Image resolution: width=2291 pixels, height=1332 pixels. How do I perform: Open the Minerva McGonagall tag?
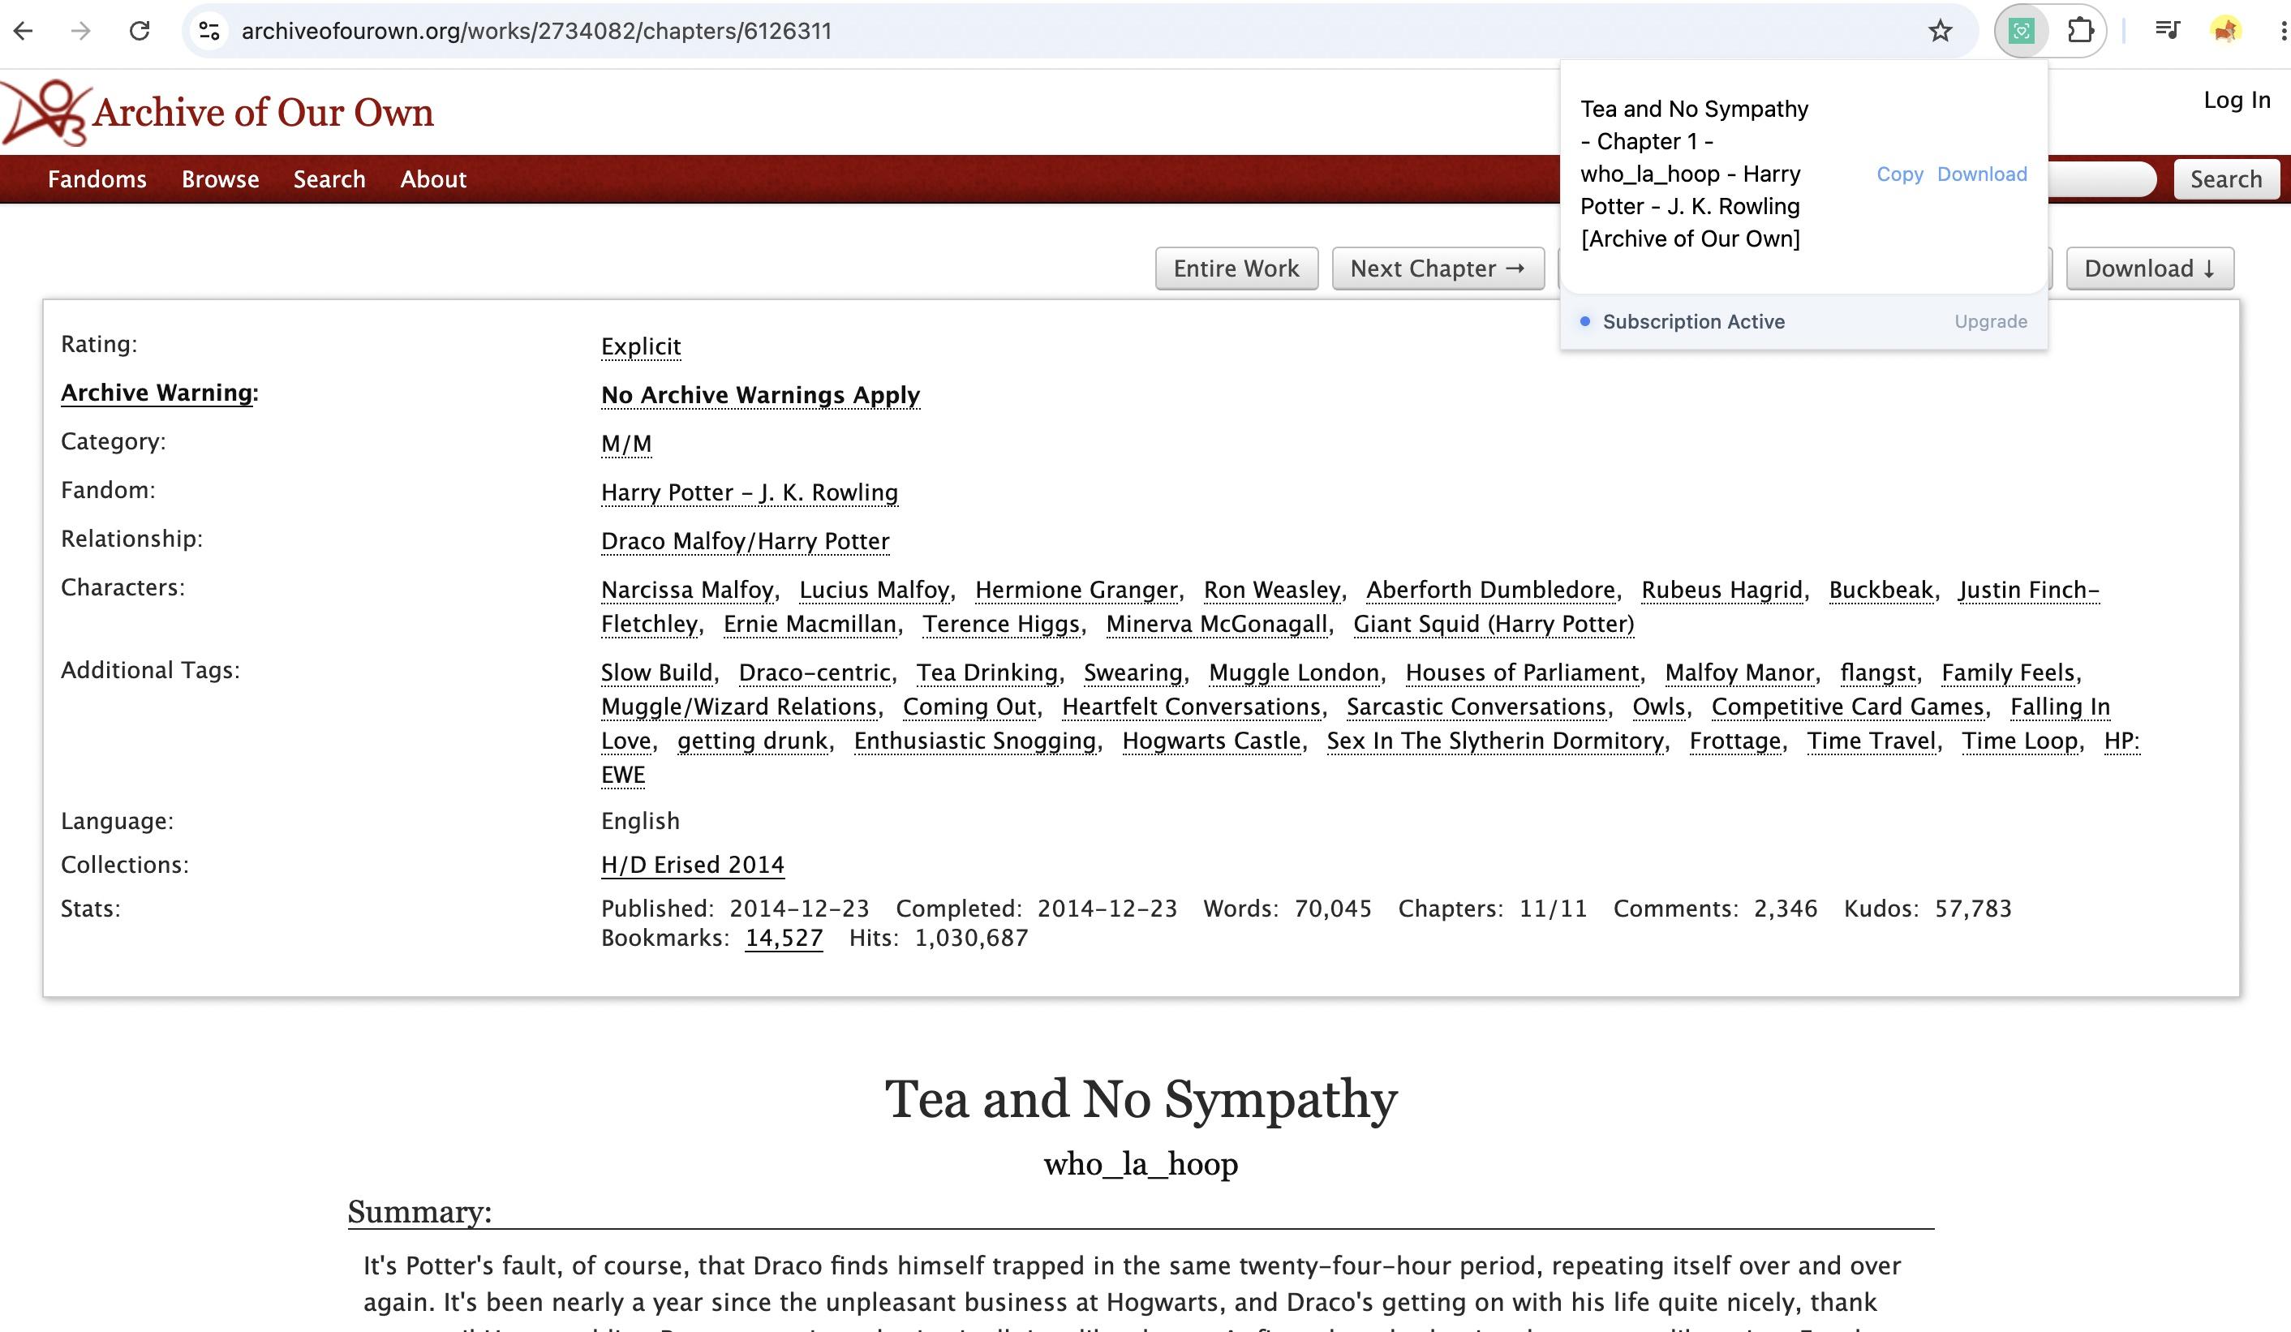pos(1216,624)
